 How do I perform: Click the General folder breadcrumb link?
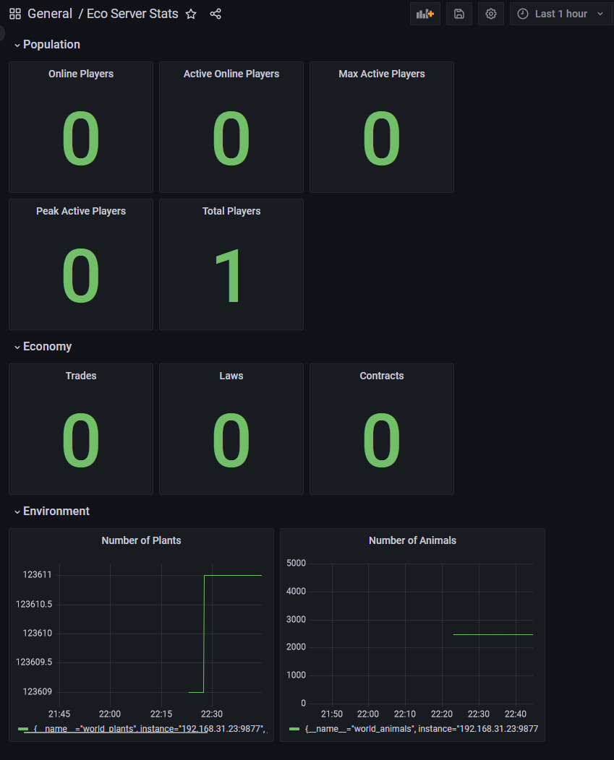click(50, 14)
